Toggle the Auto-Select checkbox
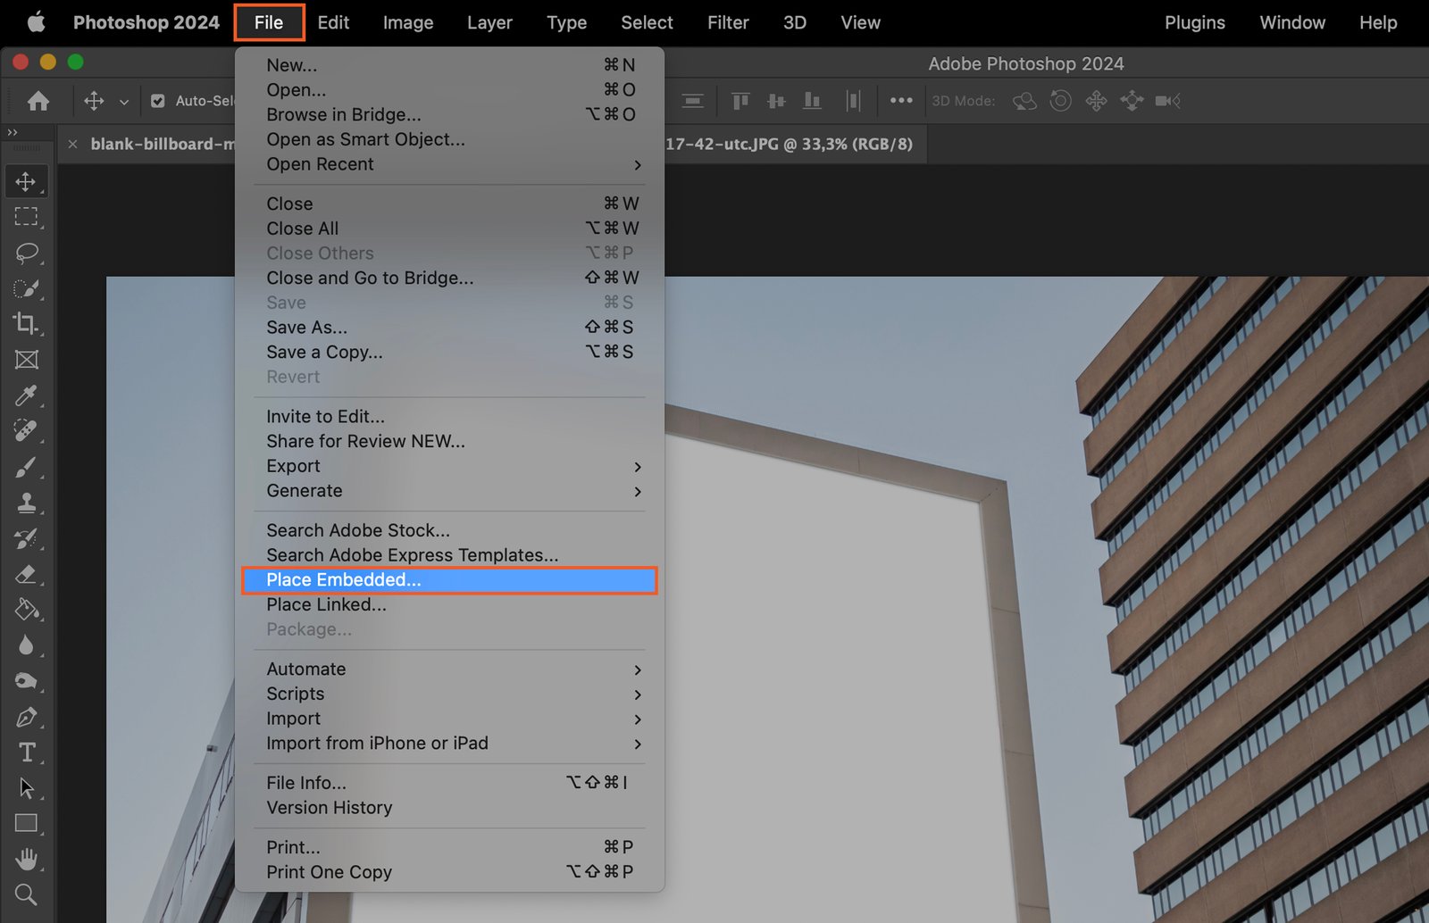Screen dimensions: 1429x923 tap(158, 101)
